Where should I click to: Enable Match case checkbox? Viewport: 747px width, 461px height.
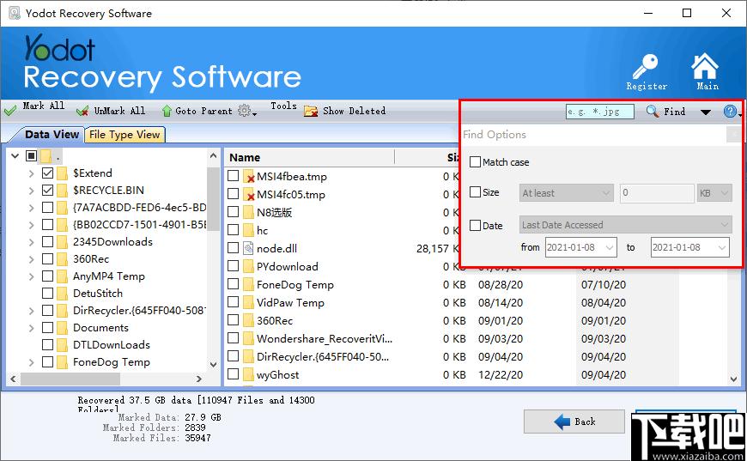[x=475, y=162]
